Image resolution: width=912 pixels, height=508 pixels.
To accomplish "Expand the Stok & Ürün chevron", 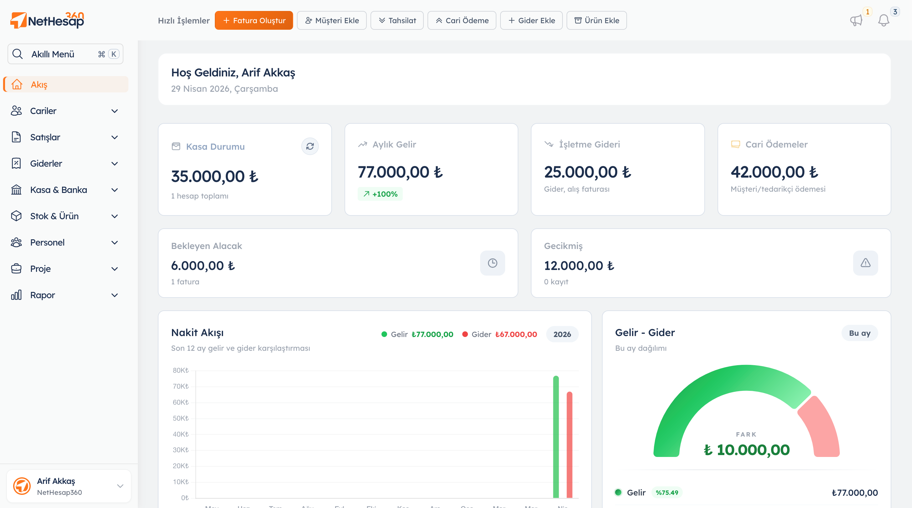I will tap(114, 216).
